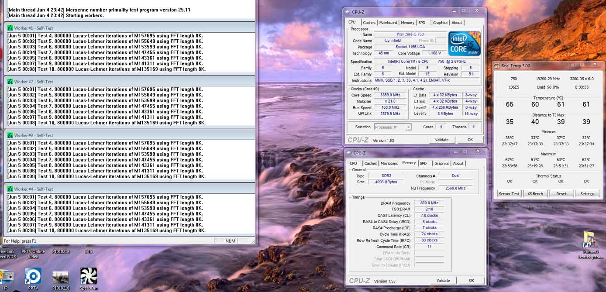Click the Row Refresh Cycle Time 88 clocks

click(428, 240)
